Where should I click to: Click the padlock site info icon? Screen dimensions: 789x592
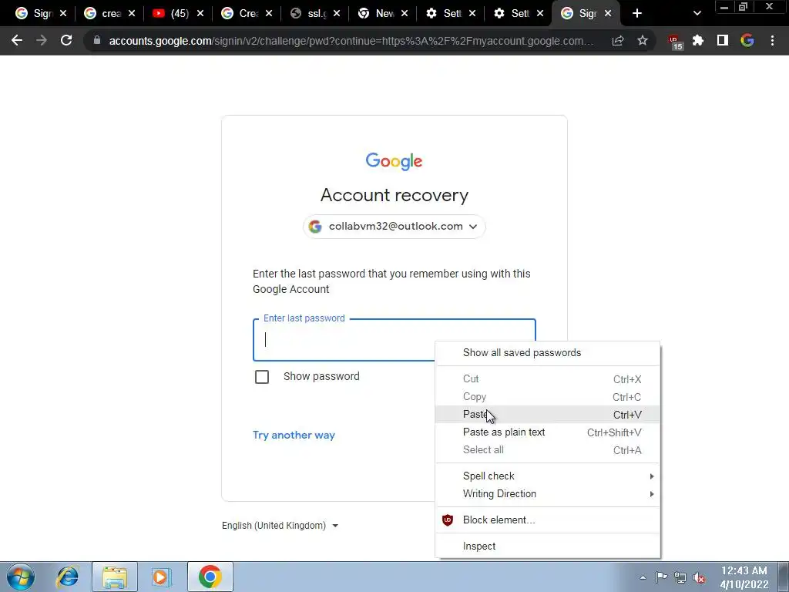tap(97, 40)
